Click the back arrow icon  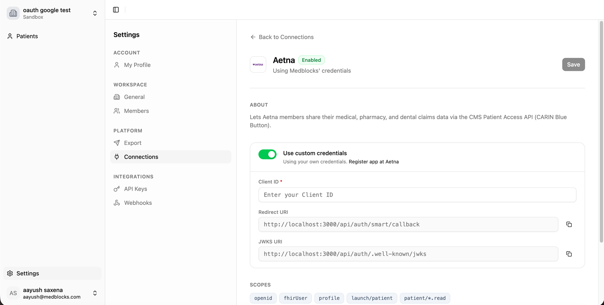coord(253,37)
